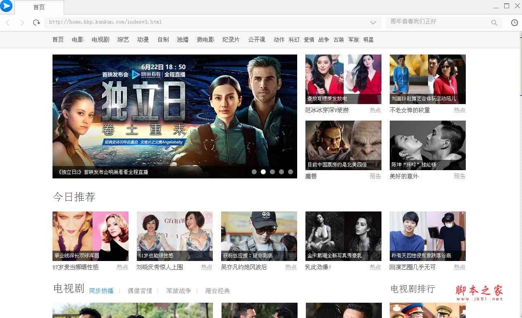Screen dimensions: 522x318
Task: Select the 爱情 genre link
Action: coord(309,40)
